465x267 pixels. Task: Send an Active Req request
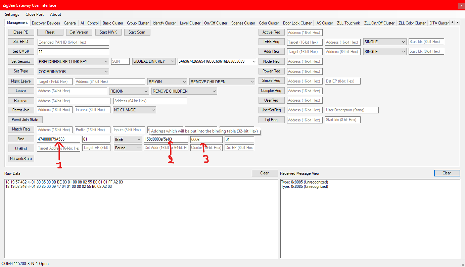(272, 32)
